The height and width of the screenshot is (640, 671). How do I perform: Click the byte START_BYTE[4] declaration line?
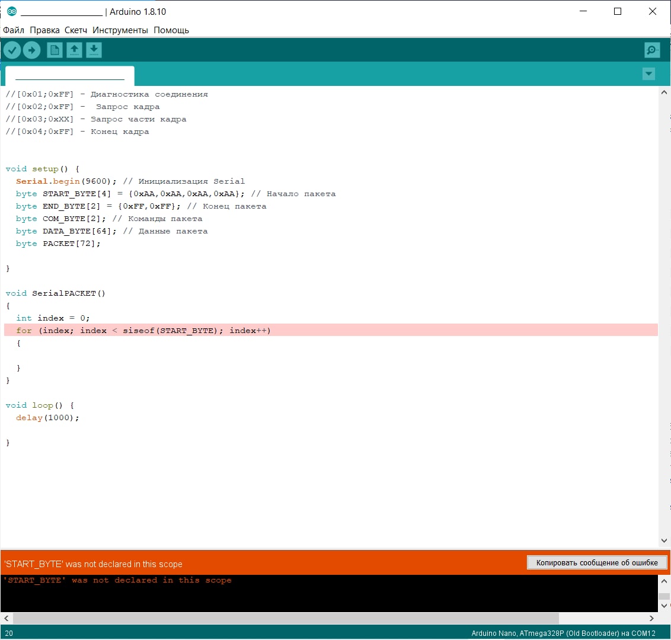[x=175, y=193]
